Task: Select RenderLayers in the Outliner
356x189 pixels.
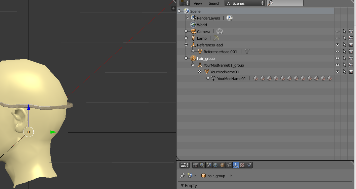Action: click(208, 18)
